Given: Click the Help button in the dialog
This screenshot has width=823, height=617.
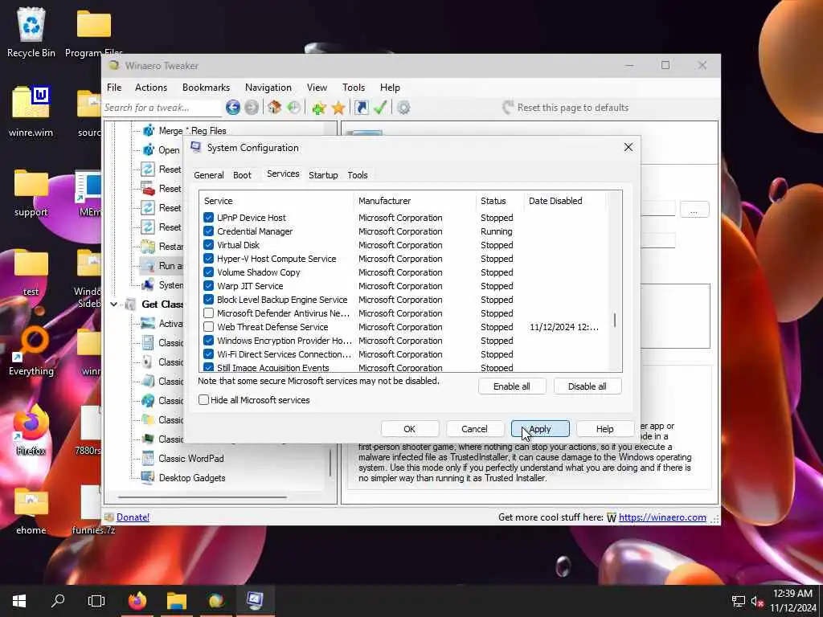Looking at the screenshot, I should tap(604, 429).
